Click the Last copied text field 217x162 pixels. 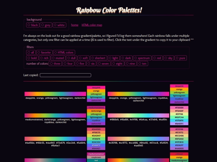pos(66,75)
